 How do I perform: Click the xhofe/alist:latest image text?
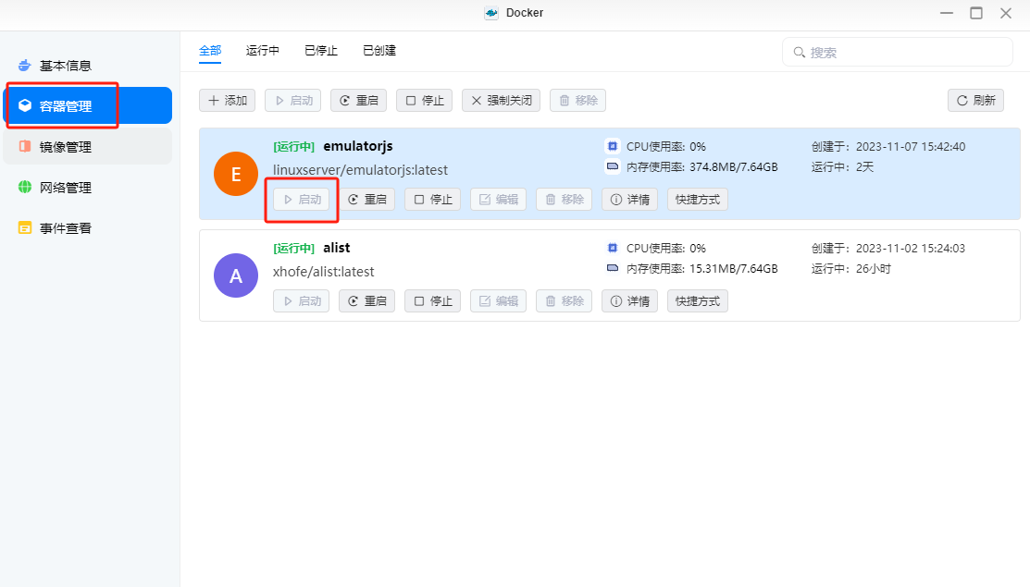pyautogui.click(x=324, y=272)
